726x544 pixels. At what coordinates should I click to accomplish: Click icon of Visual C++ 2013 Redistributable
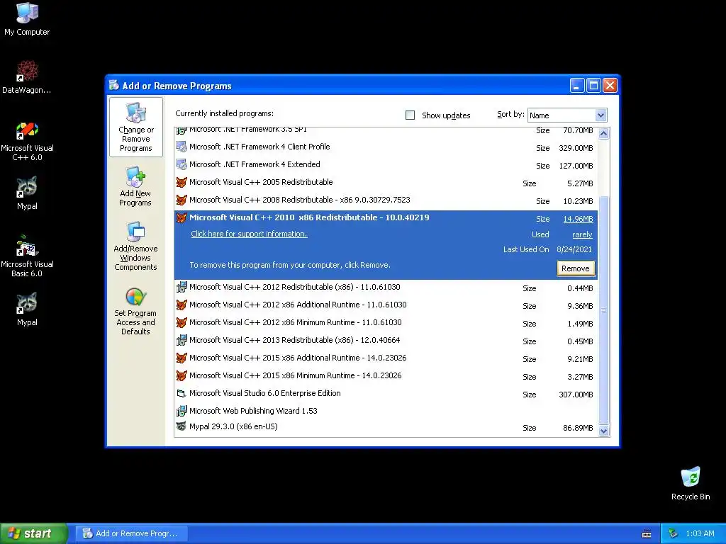pos(181,341)
